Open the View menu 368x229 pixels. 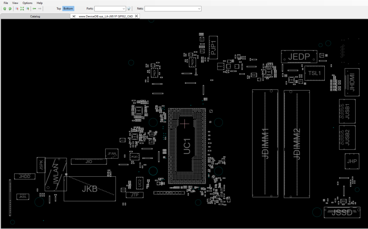coord(15,3)
